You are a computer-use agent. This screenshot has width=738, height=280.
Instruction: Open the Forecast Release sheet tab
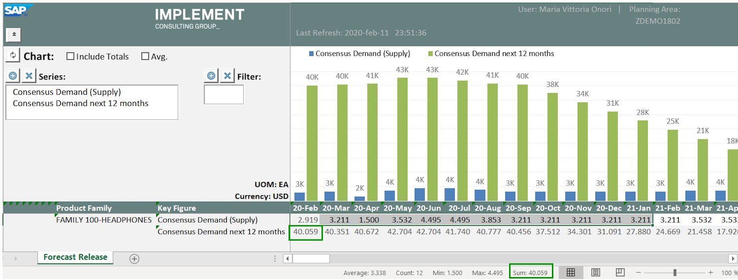(75, 257)
